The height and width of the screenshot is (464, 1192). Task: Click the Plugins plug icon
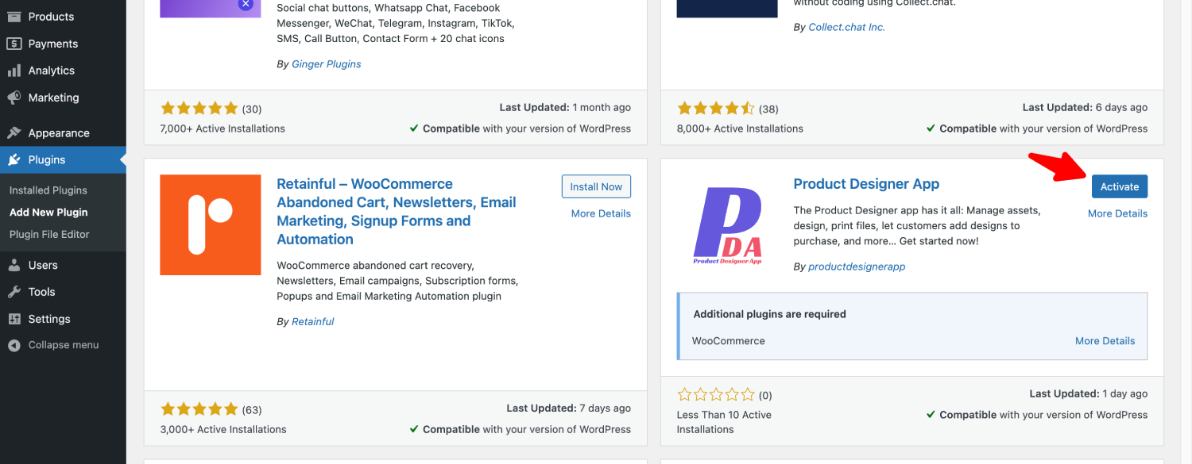[x=14, y=160]
